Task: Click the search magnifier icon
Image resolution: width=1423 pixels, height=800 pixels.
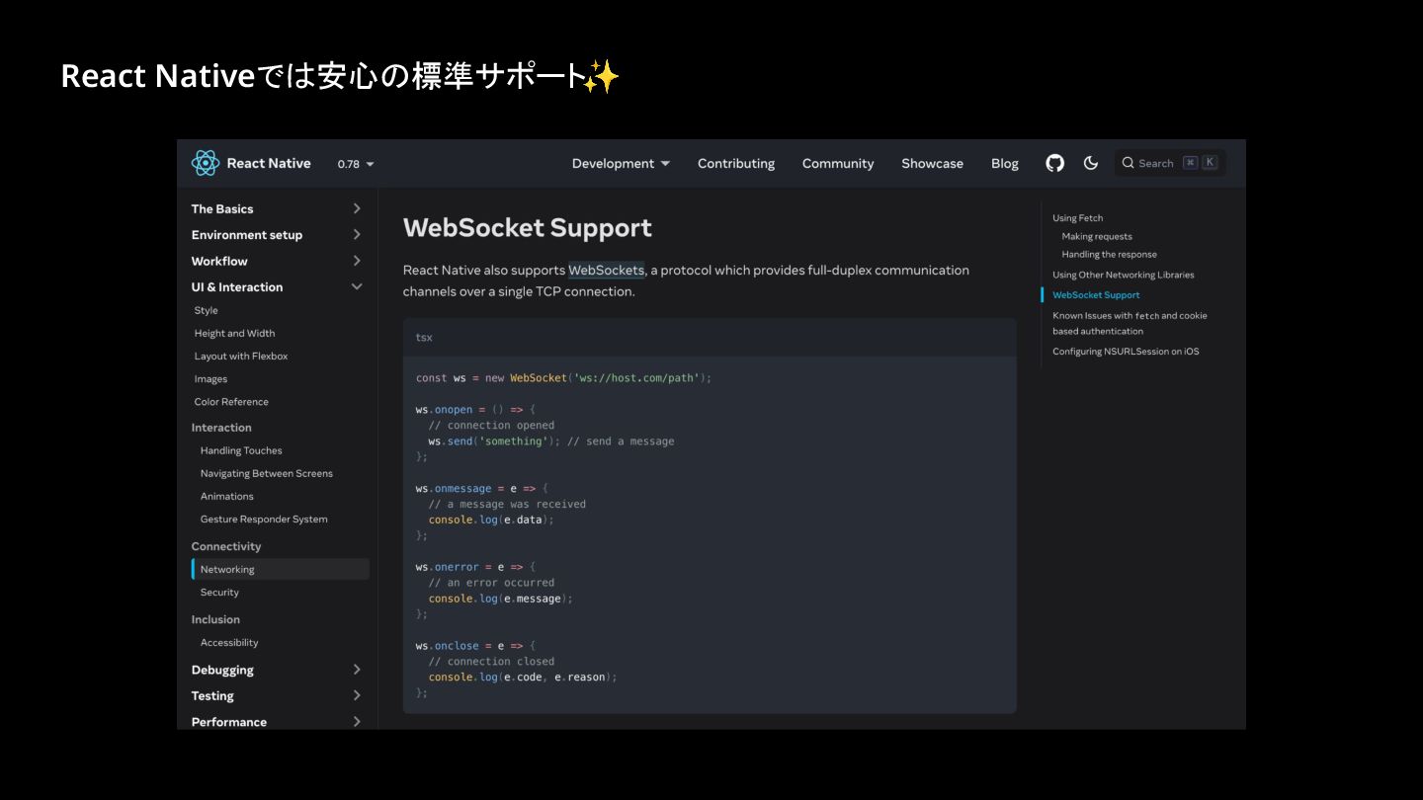Action: (x=1128, y=163)
